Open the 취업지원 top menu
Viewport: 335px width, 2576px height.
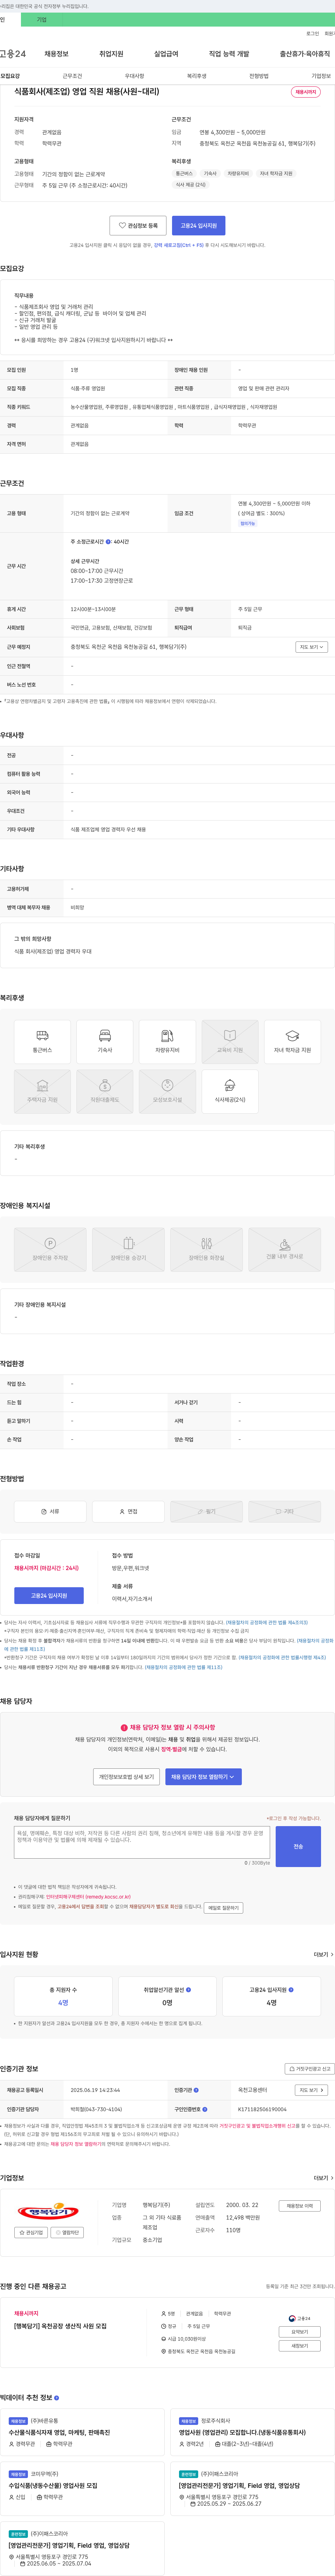click(x=112, y=54)
